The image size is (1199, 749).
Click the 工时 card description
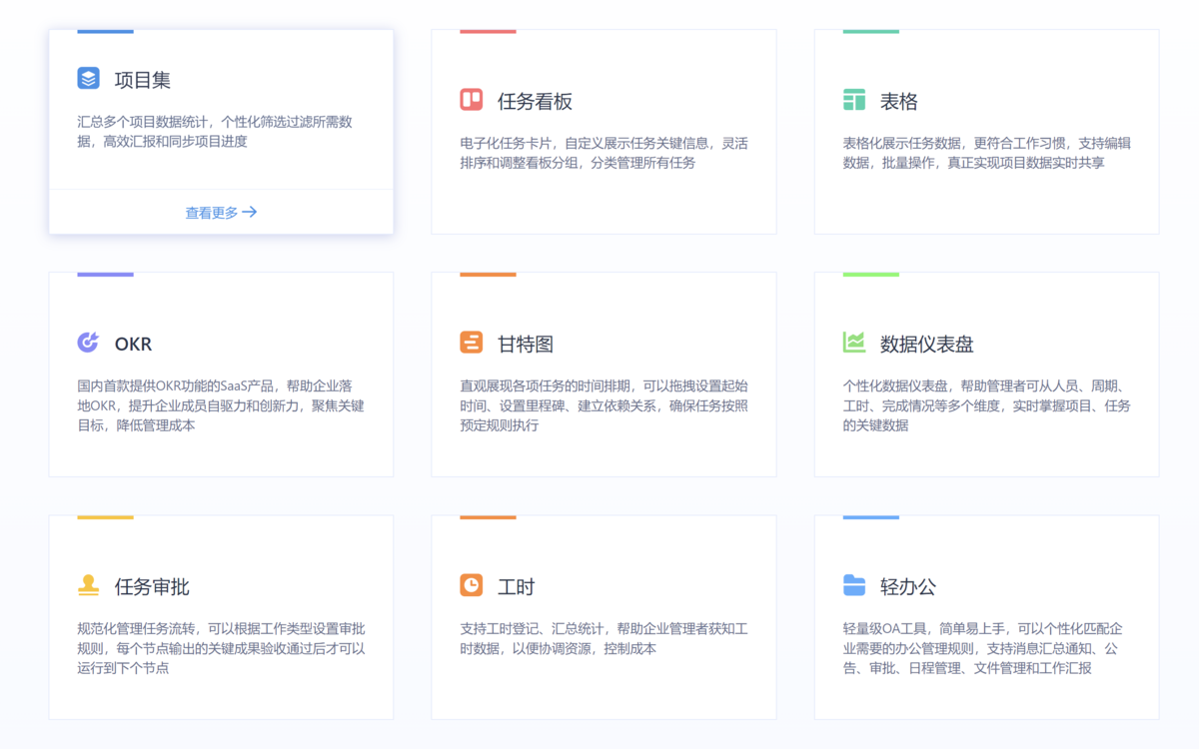(603, 638)
